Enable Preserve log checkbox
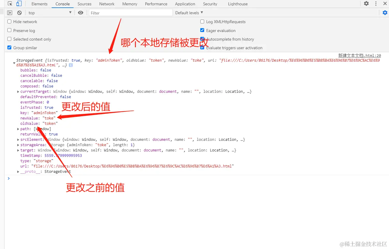 9,30
